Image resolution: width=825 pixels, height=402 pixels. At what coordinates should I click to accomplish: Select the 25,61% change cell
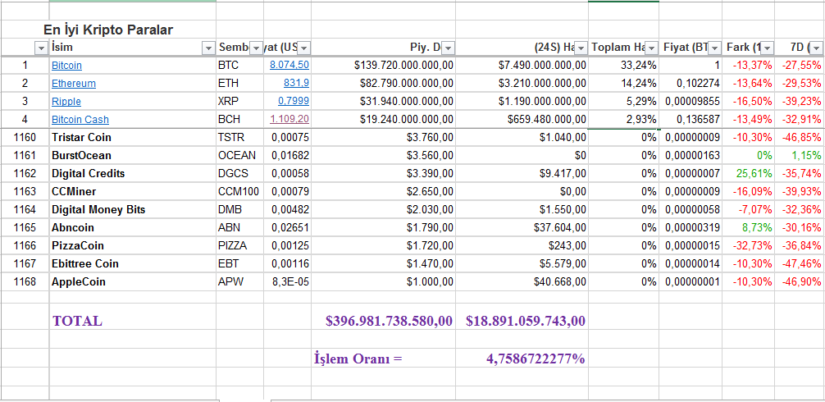(x=748, y=174)
